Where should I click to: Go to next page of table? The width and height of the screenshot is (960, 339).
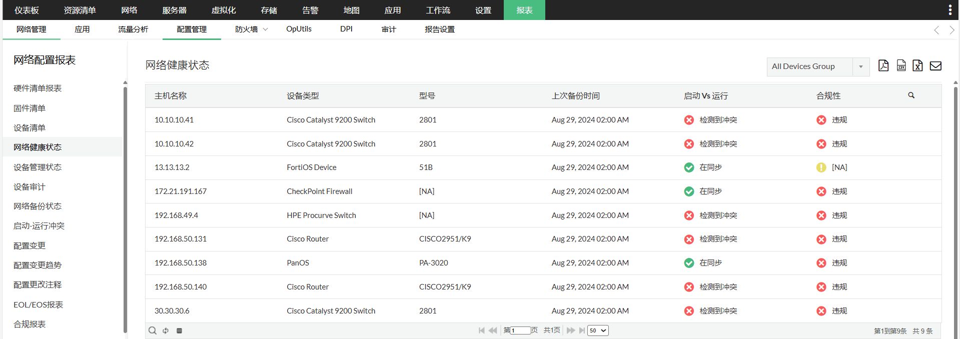570,330
